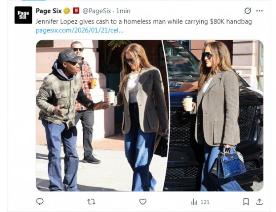Open right photo with blue handbag

tap(213, 116)
